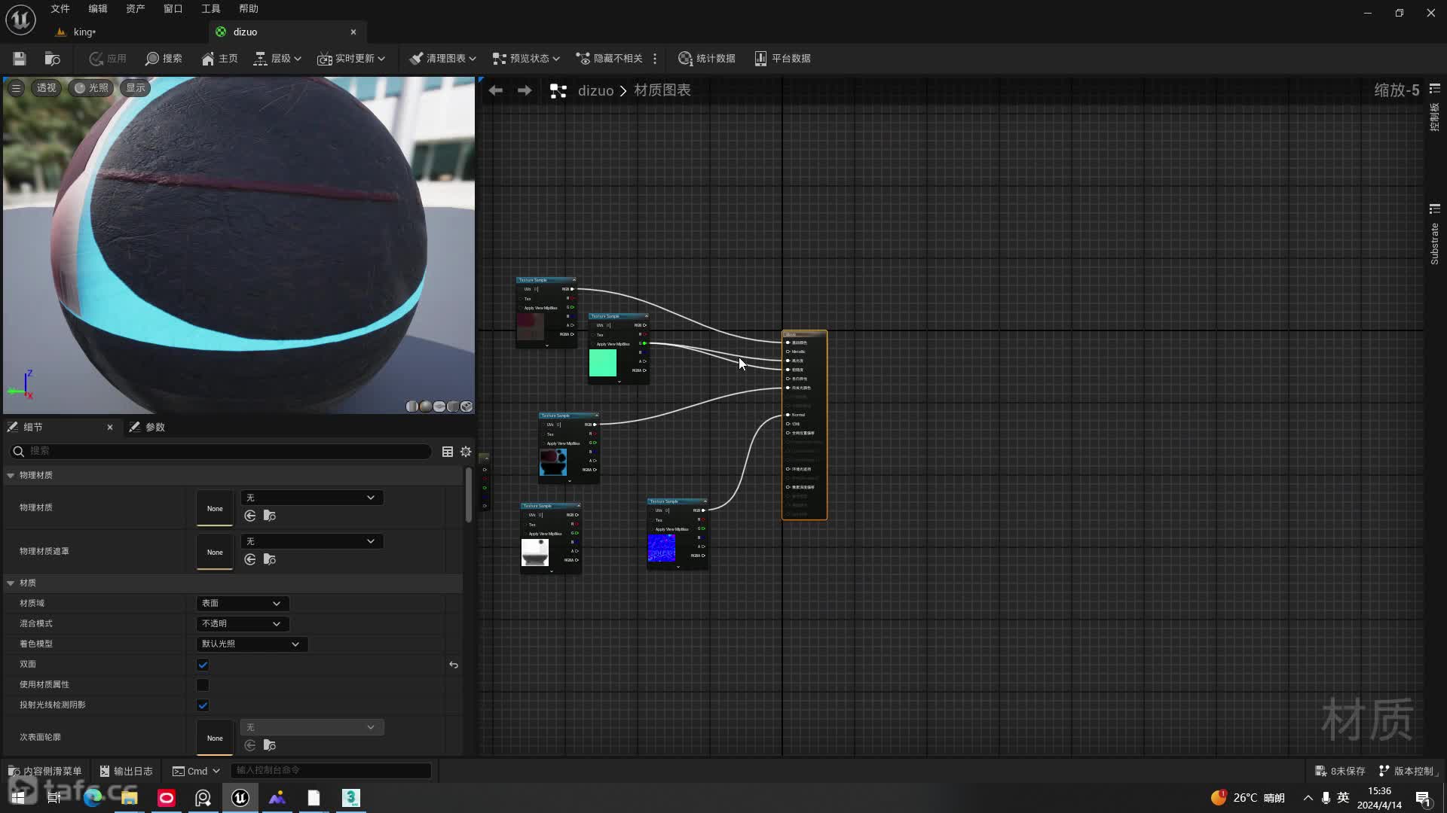Open Unreal Engine taskbar app
The height and width of the screenshot is (813, 1447).
[x=240, y=797]
